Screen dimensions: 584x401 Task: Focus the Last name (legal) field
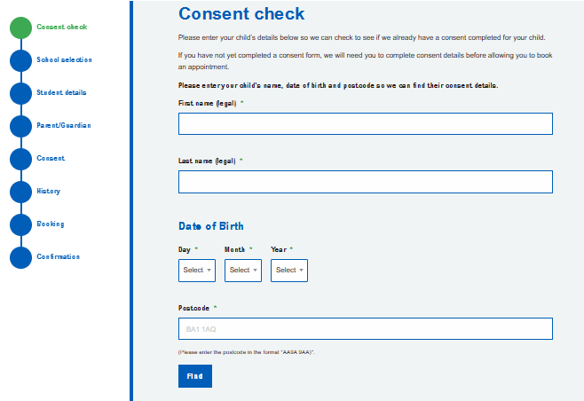coord(365,182)
